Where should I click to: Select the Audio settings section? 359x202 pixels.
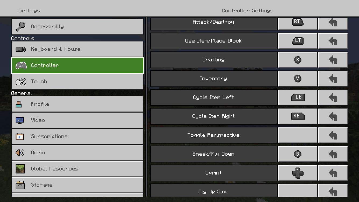pyautogui.click(x=77, y=153)
